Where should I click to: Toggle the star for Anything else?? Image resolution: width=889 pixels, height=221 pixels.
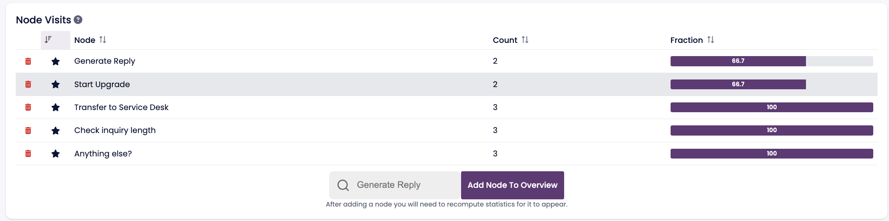pyautogui.click(x=55, y=153)
